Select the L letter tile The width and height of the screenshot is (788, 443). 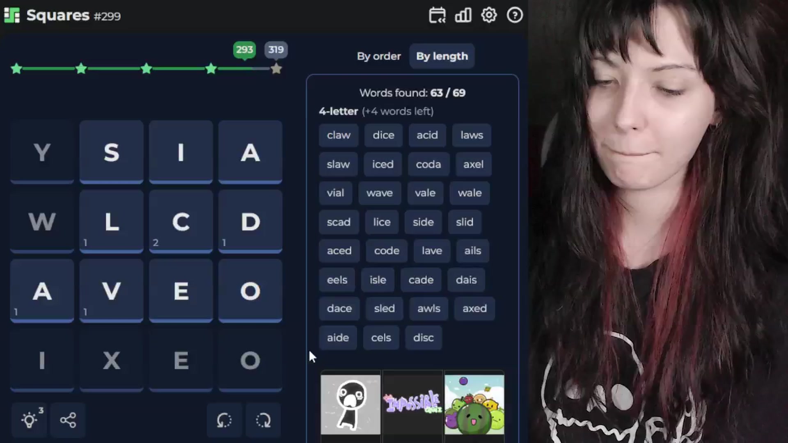click(x=111, y=221)
